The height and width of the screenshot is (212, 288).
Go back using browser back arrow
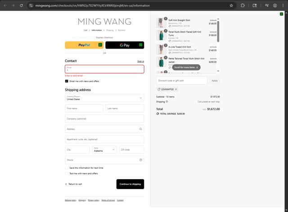click(x=5, y=5)
